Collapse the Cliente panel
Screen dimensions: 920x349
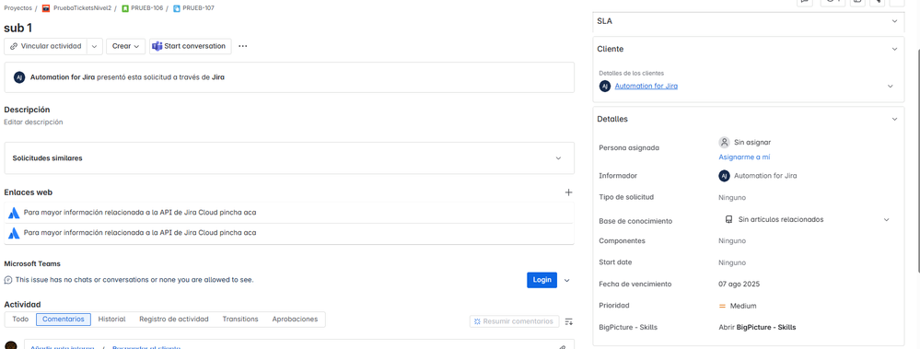point(894,50)
